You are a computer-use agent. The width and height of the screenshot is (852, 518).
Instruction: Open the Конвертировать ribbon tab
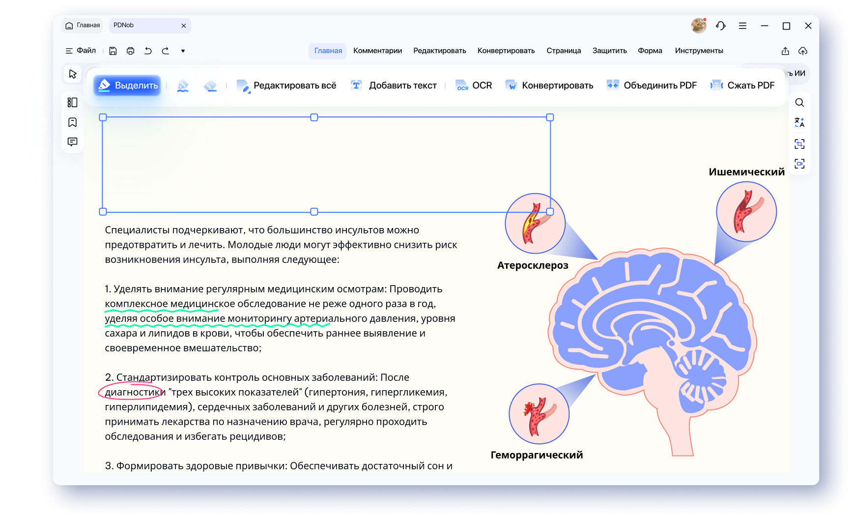[x=506, y=51]
